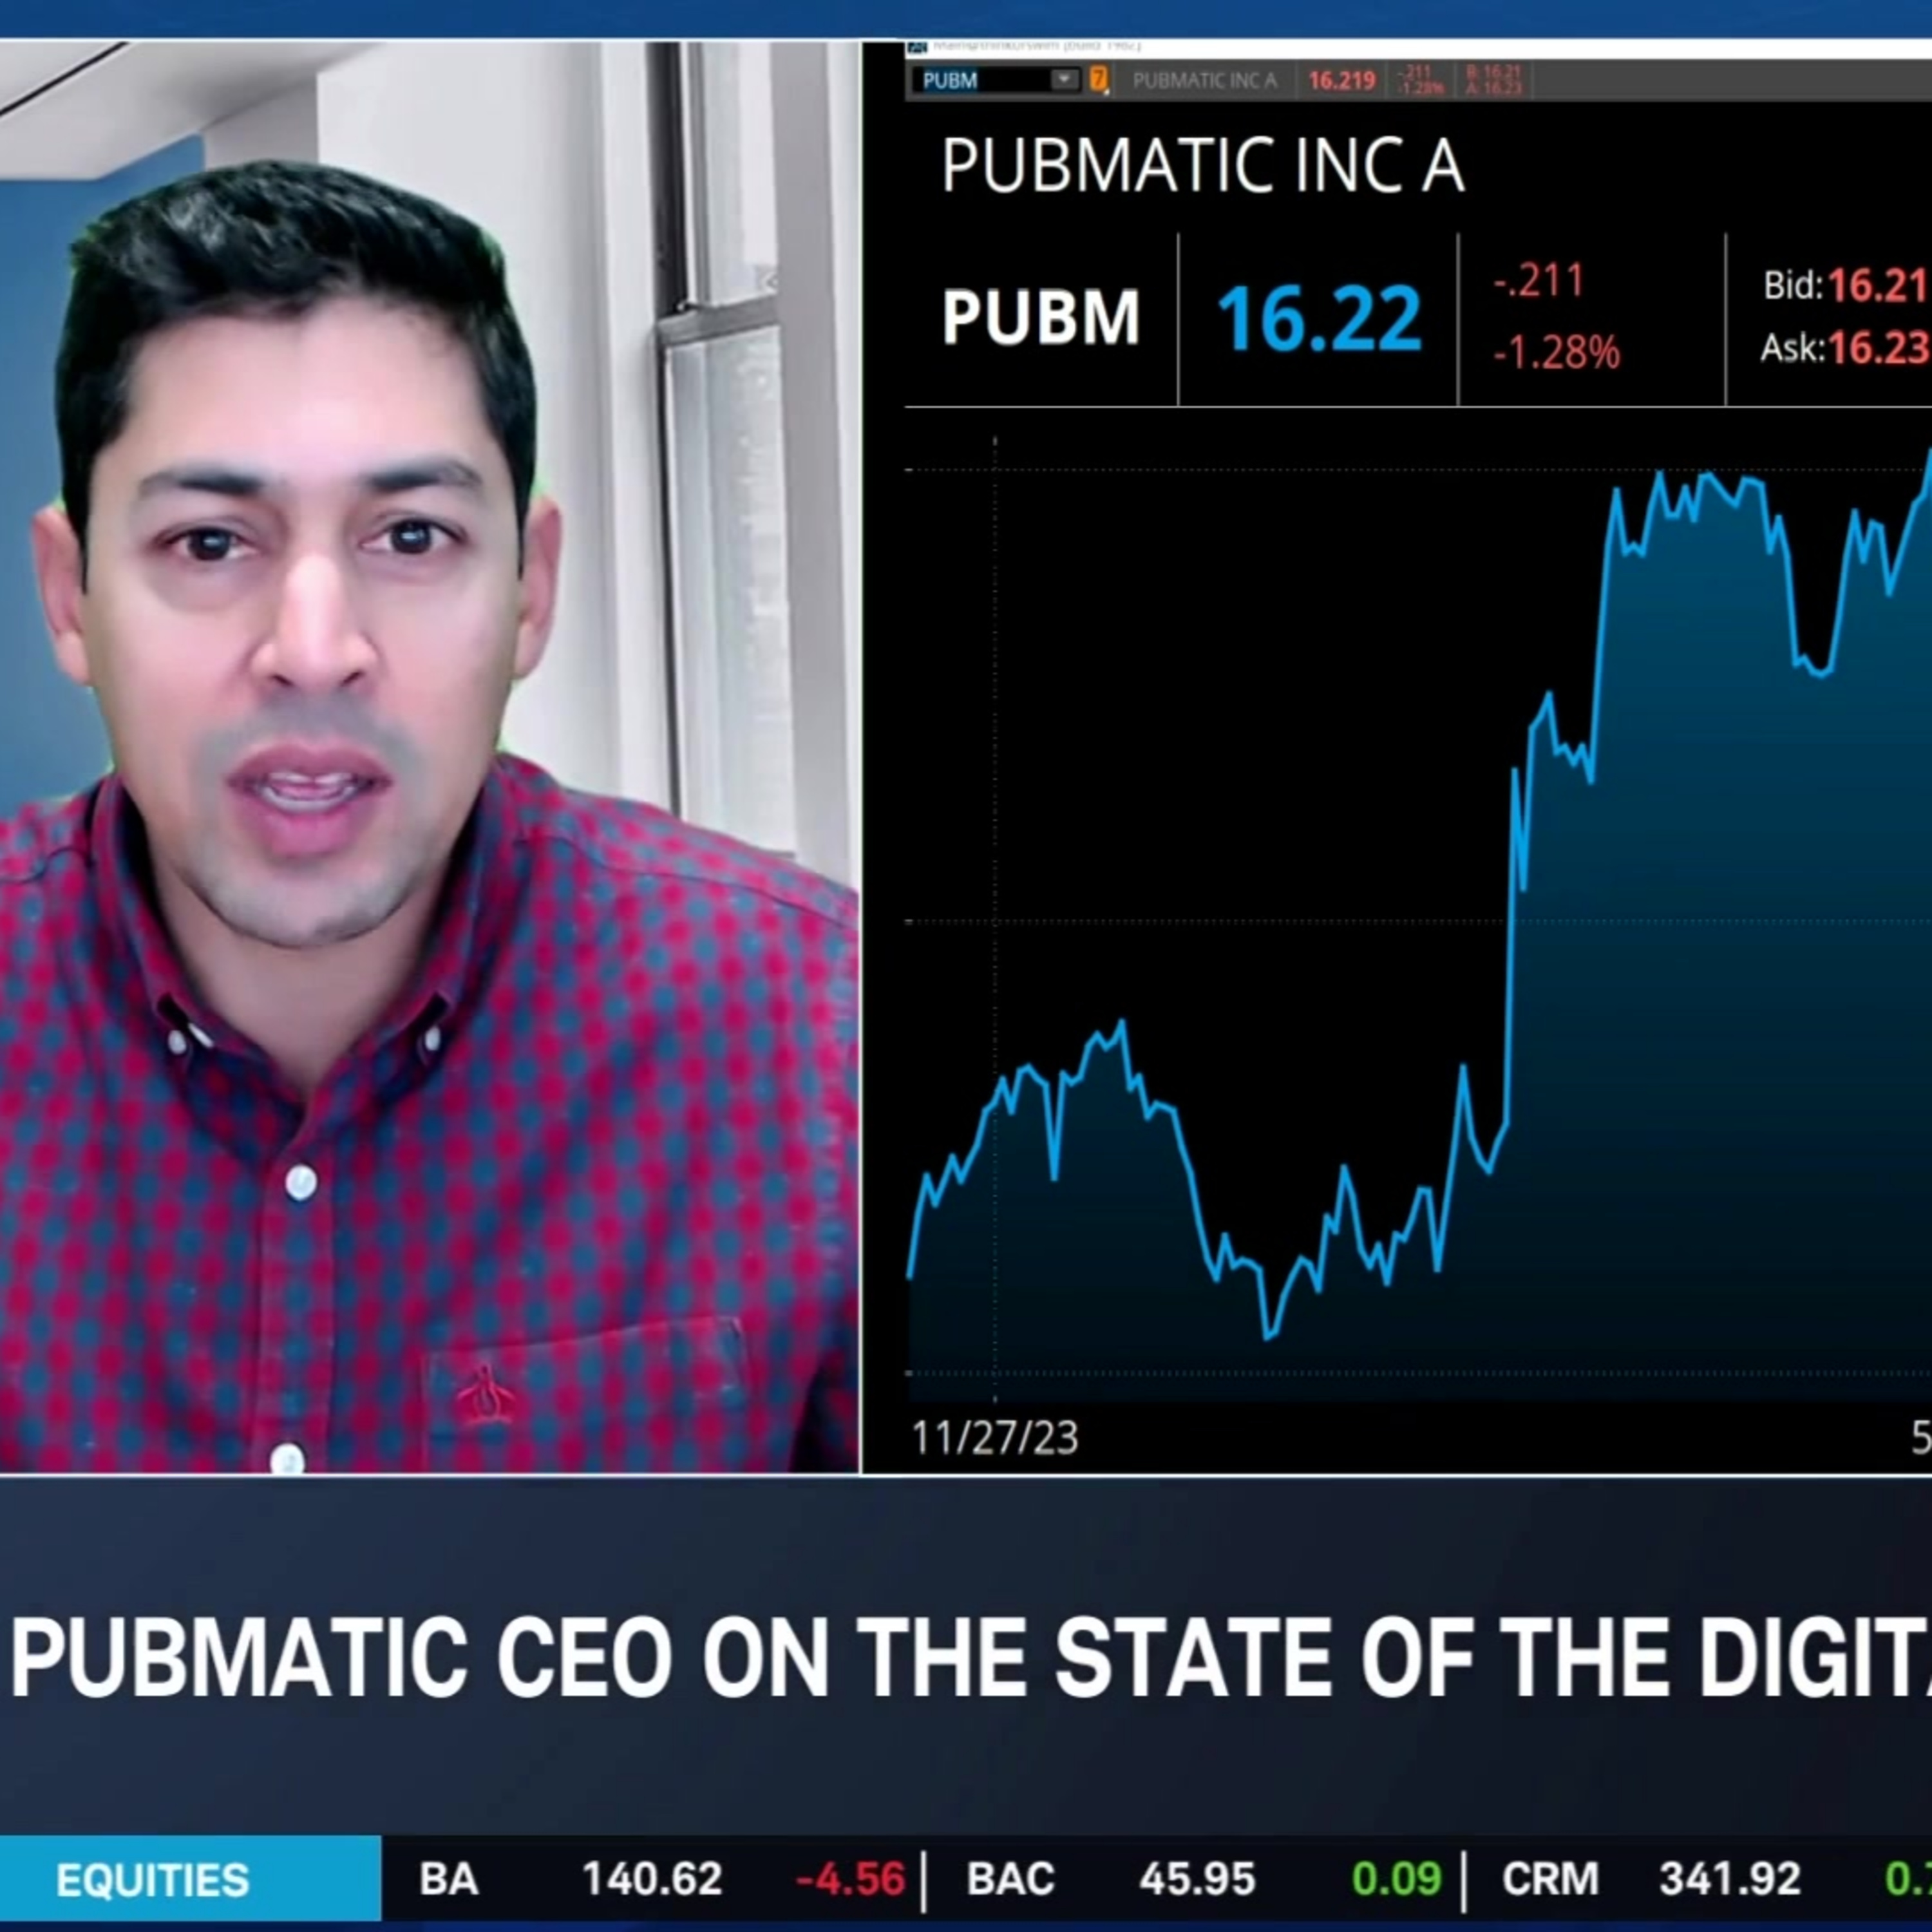Click the large 'PUBMATIC INC A' chart title
Image resolution: width=1932 pixels, height=1932 pixels.
coord(1203,166)
